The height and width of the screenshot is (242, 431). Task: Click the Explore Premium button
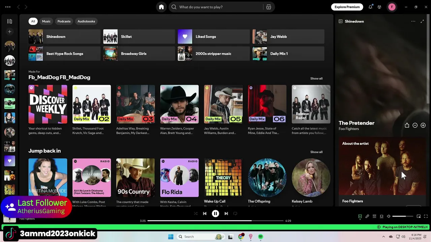[347, 7]
